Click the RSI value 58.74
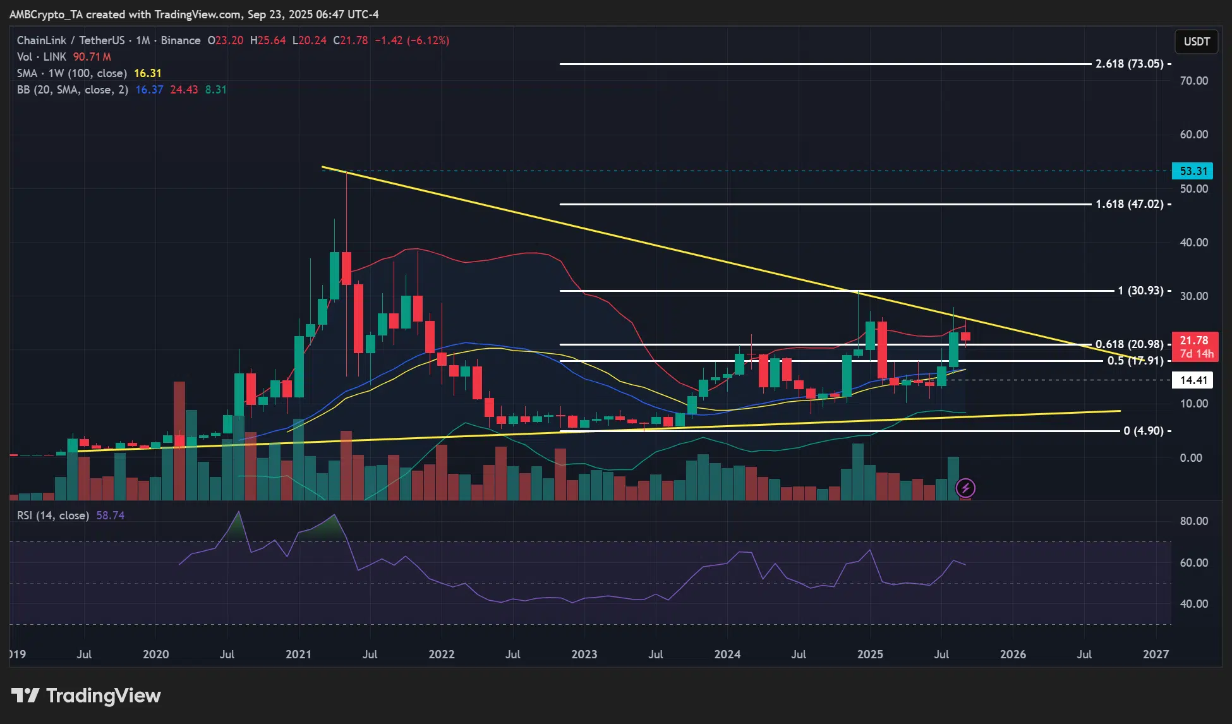This screenshot has width=1232, height=724. coord(111,516)
